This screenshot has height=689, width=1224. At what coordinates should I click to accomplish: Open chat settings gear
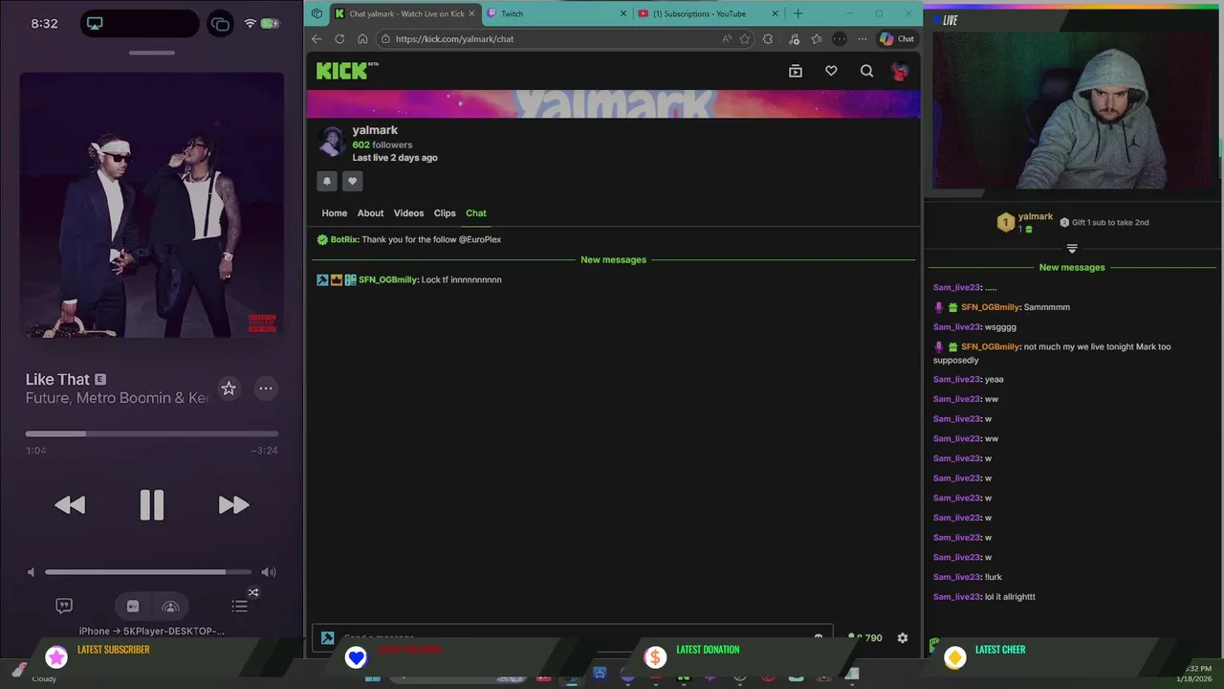(903, 638)
